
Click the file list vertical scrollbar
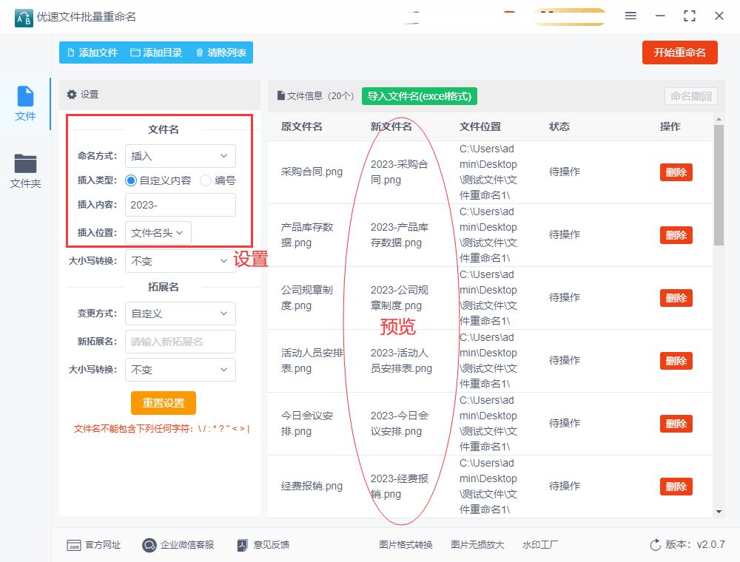coord(719,185)
